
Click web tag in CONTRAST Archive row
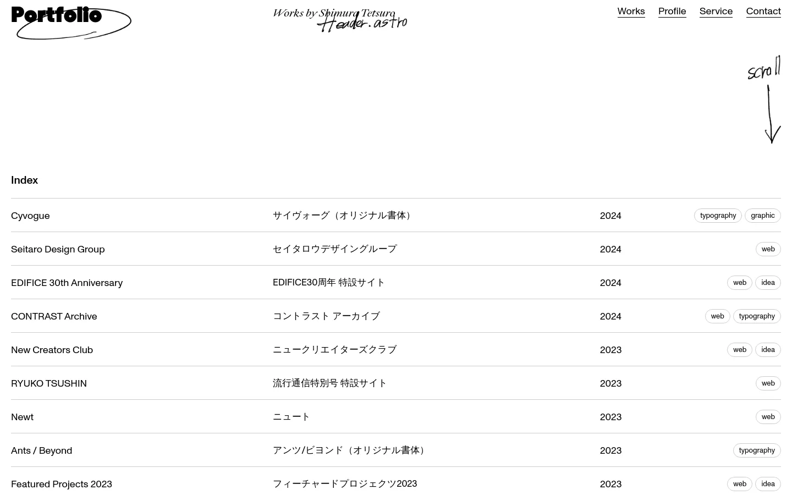(718, 316)
